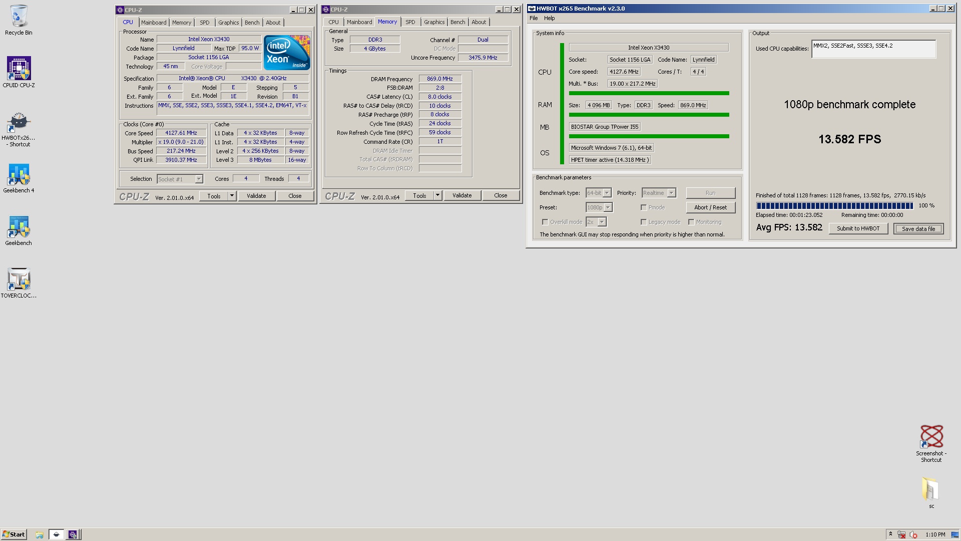
Task: Click Tools button in first CPU-Z
Action: pos(214,196)
